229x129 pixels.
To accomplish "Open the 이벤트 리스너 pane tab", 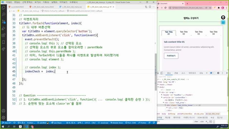I will (x=189, y=118).
